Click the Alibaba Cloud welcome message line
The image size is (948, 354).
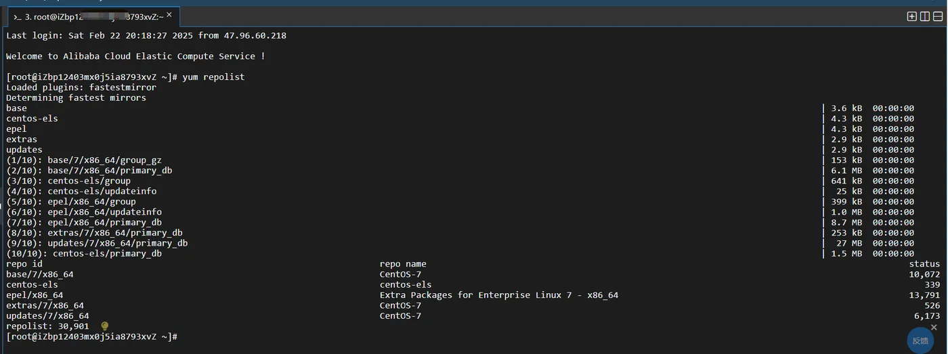click(135, 56)
